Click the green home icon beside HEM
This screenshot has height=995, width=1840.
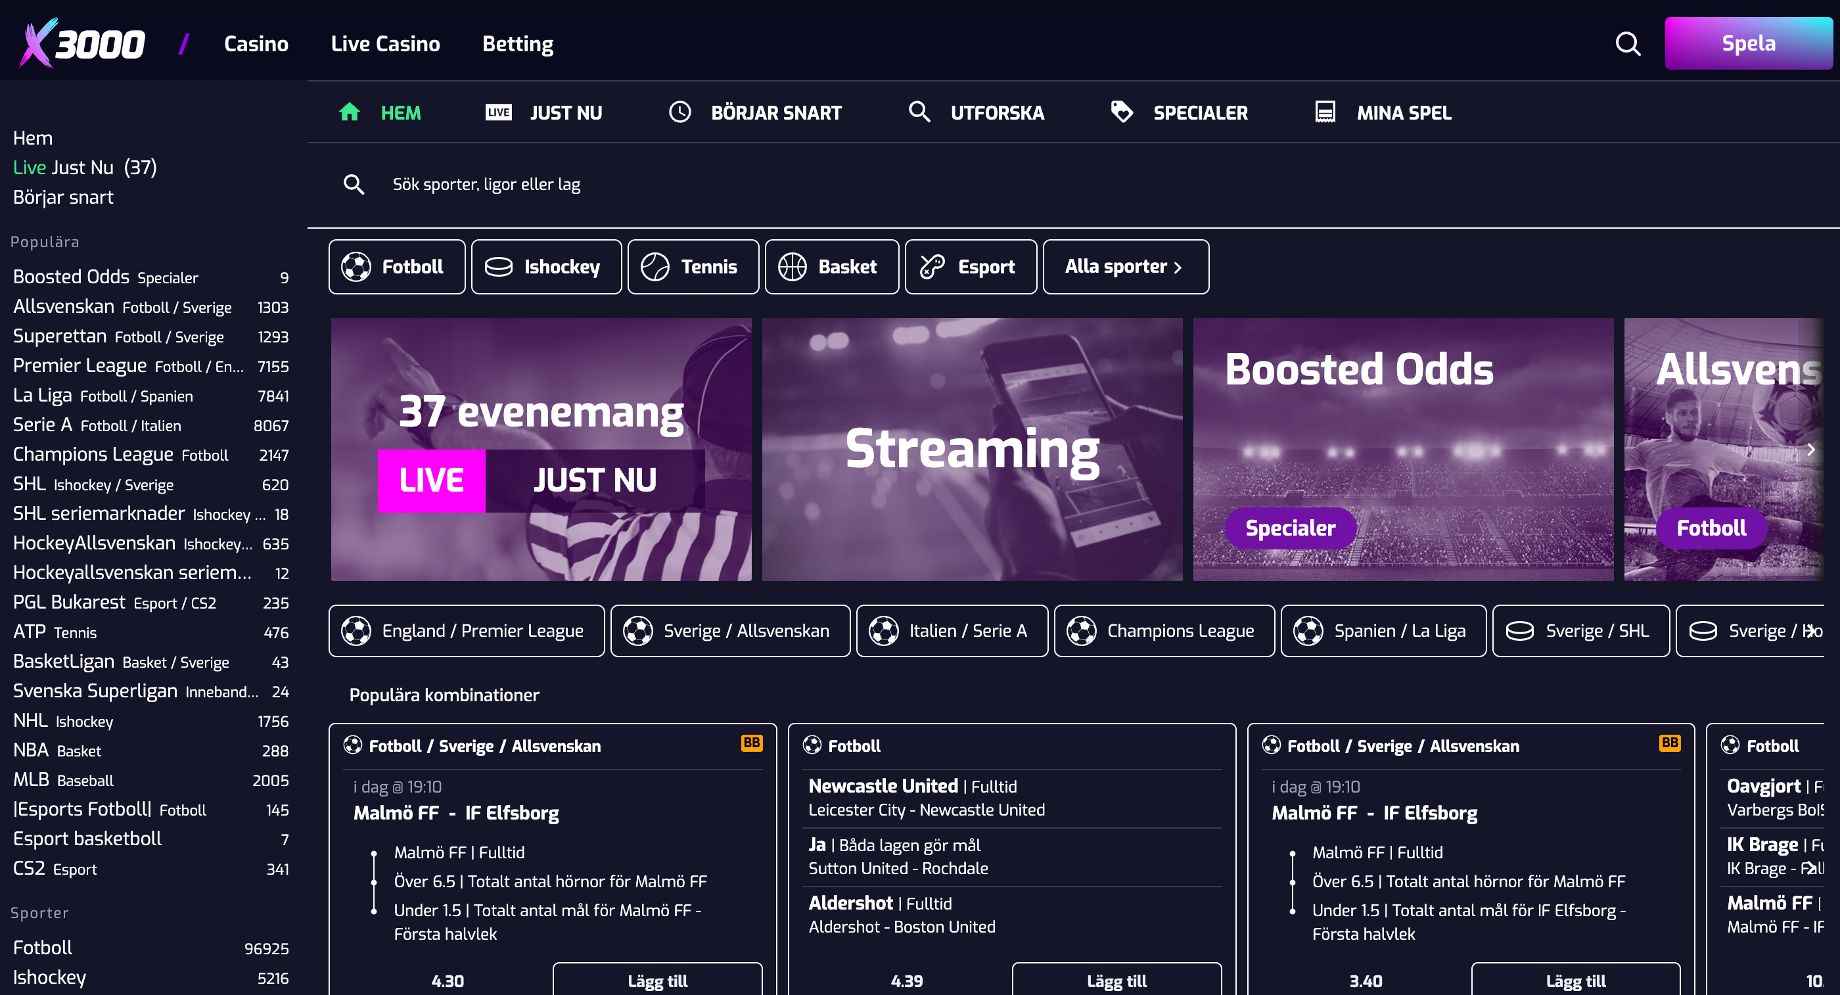point(350,112)
